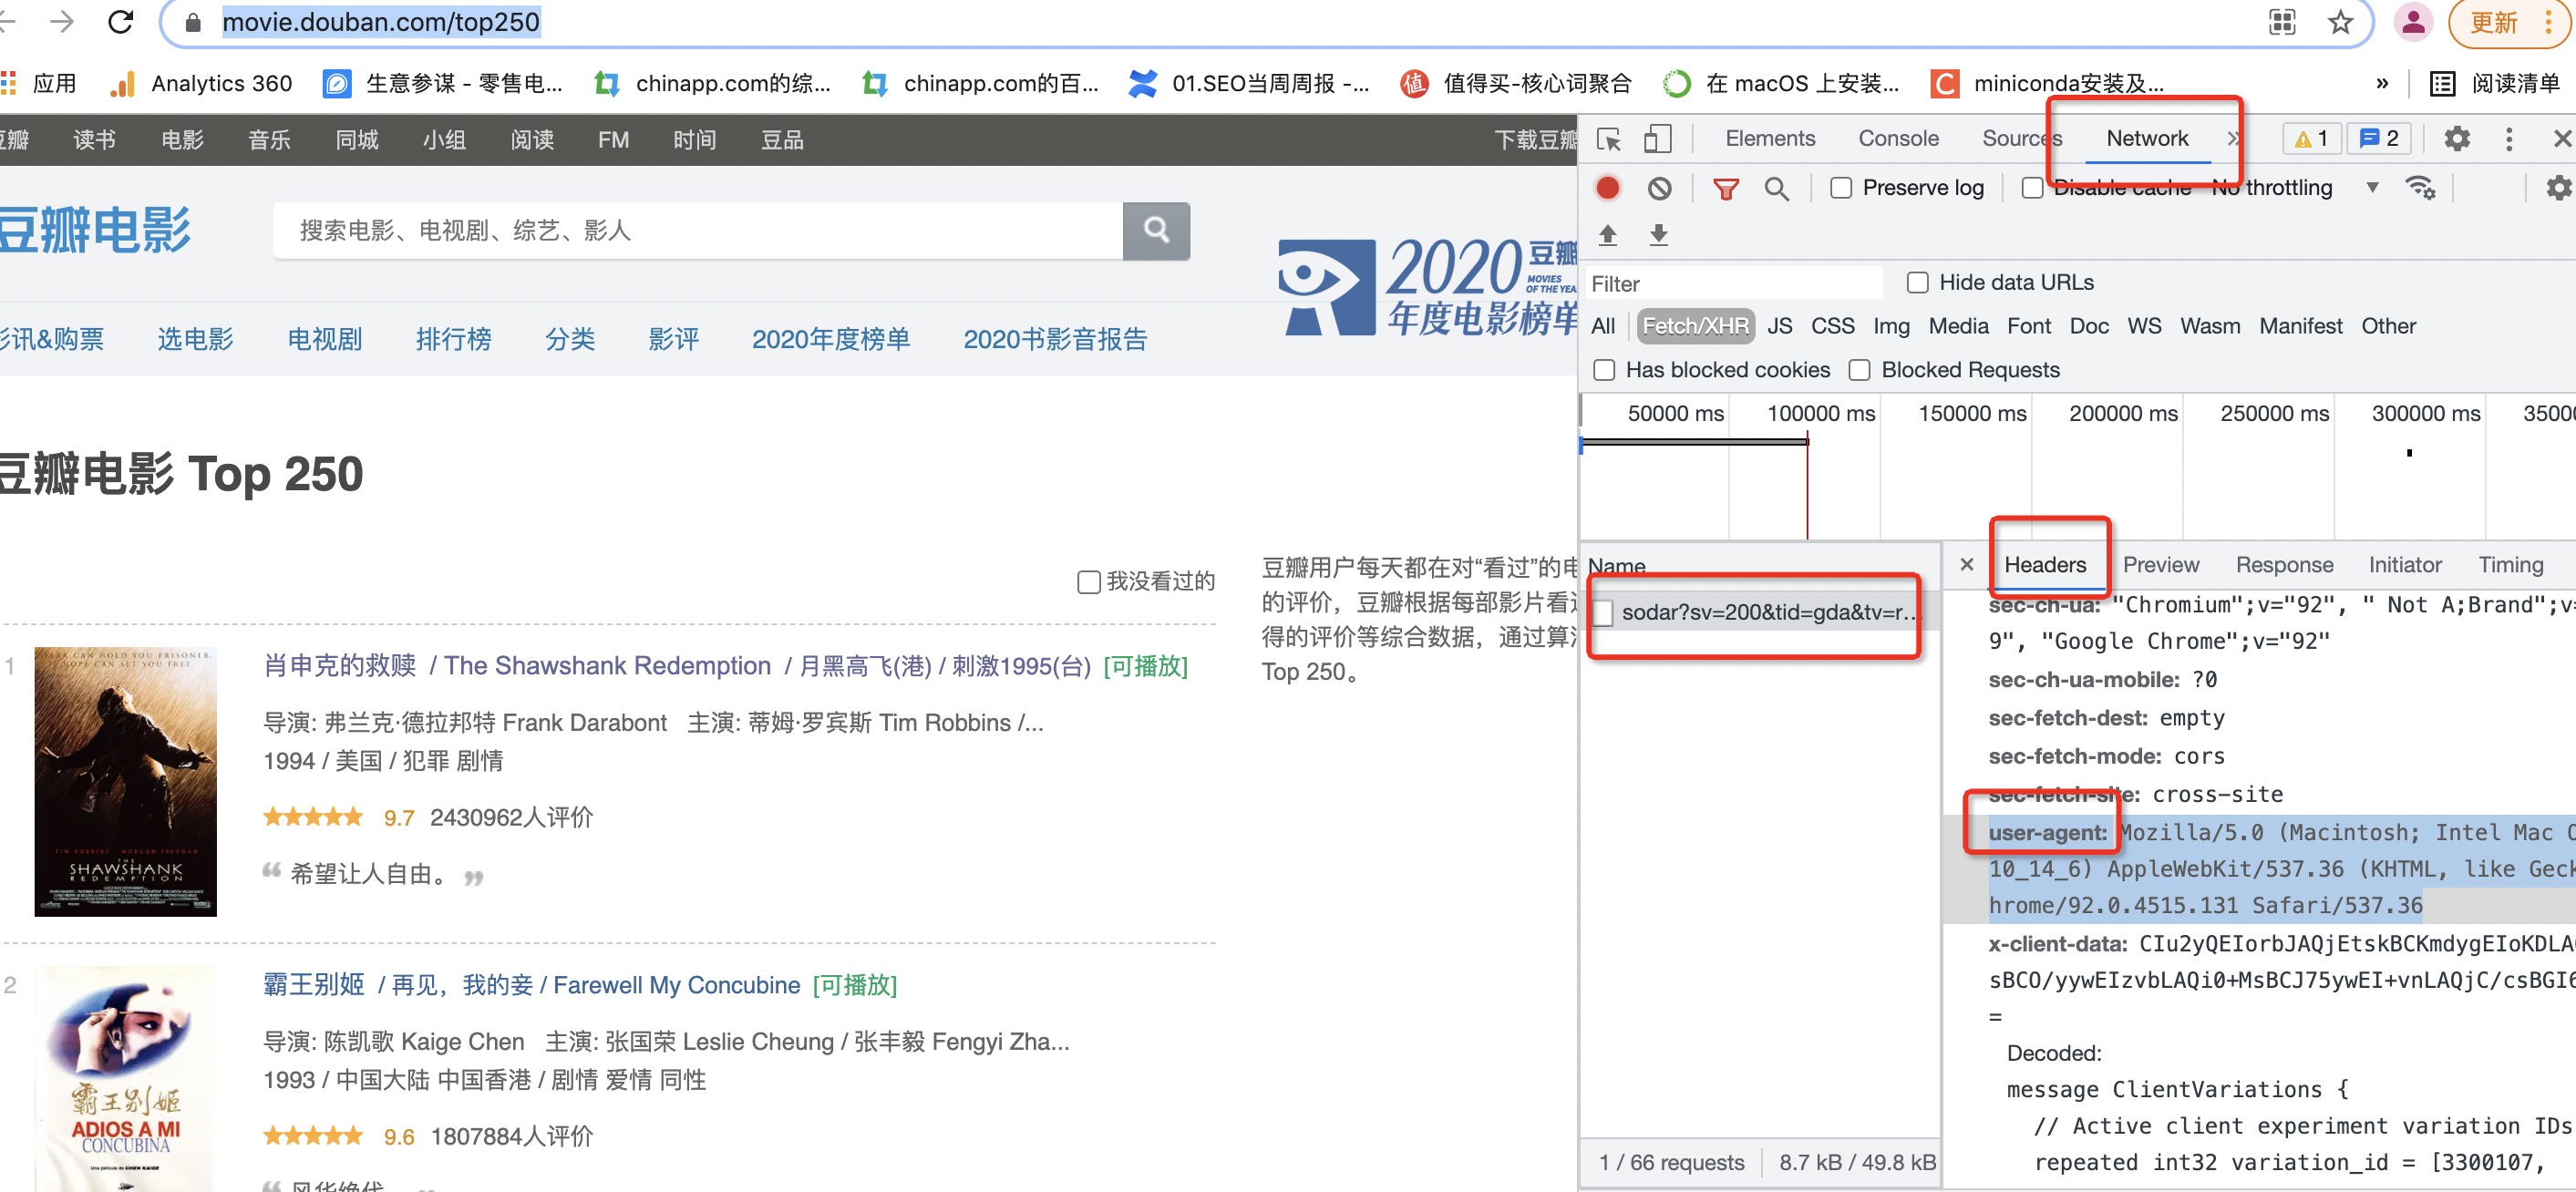Open the Chrome profile avatar
The image size is (2576, 1192).
tap(2413, 22)
